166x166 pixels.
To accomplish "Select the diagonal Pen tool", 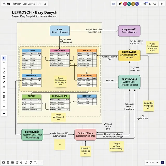I will (x=4, y=82).
